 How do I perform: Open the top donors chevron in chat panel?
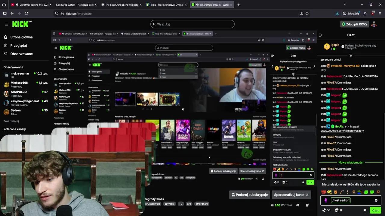pos(314,66)
